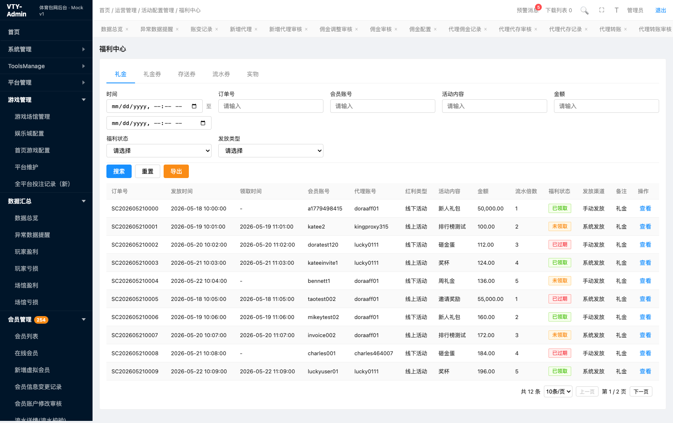The height and width of the screenshot is (423, 673).
Task: Switch to 礼金券 tab
Action: 152,74
